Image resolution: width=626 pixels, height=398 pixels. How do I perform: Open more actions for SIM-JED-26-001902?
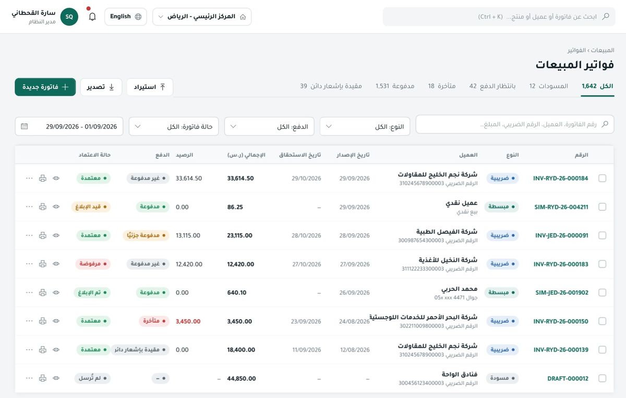coord(29,292)
